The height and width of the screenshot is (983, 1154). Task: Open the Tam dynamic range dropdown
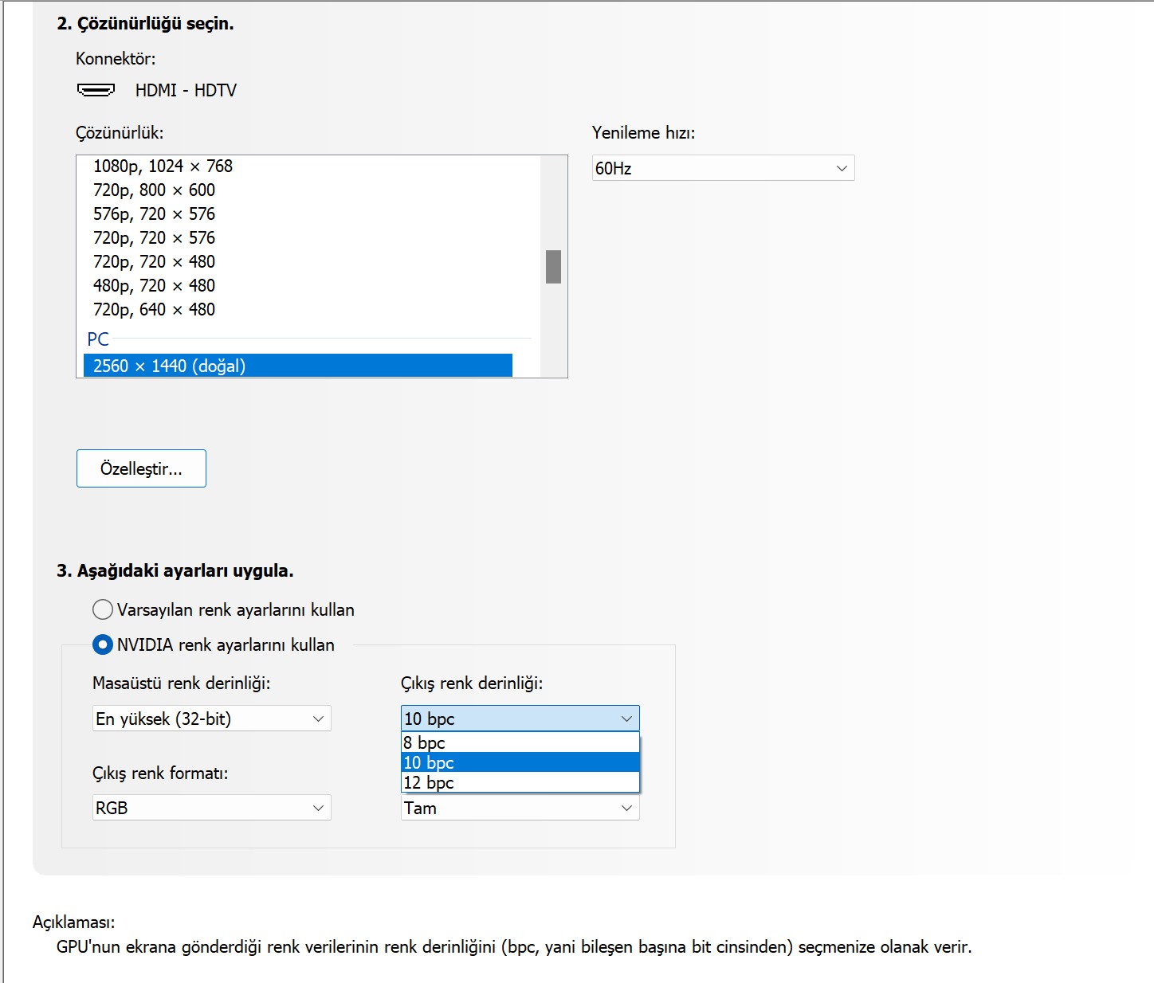(x=520, y=808)
